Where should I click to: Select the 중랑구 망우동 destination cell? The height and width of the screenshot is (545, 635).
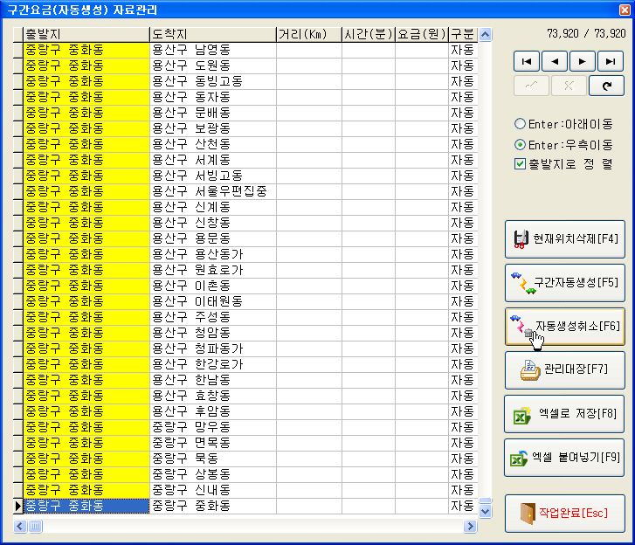tap(213, 428)
